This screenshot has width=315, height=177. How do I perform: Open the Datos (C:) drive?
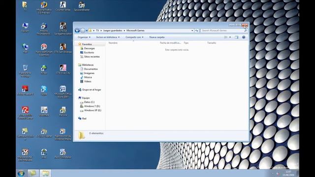coord(89,102)
